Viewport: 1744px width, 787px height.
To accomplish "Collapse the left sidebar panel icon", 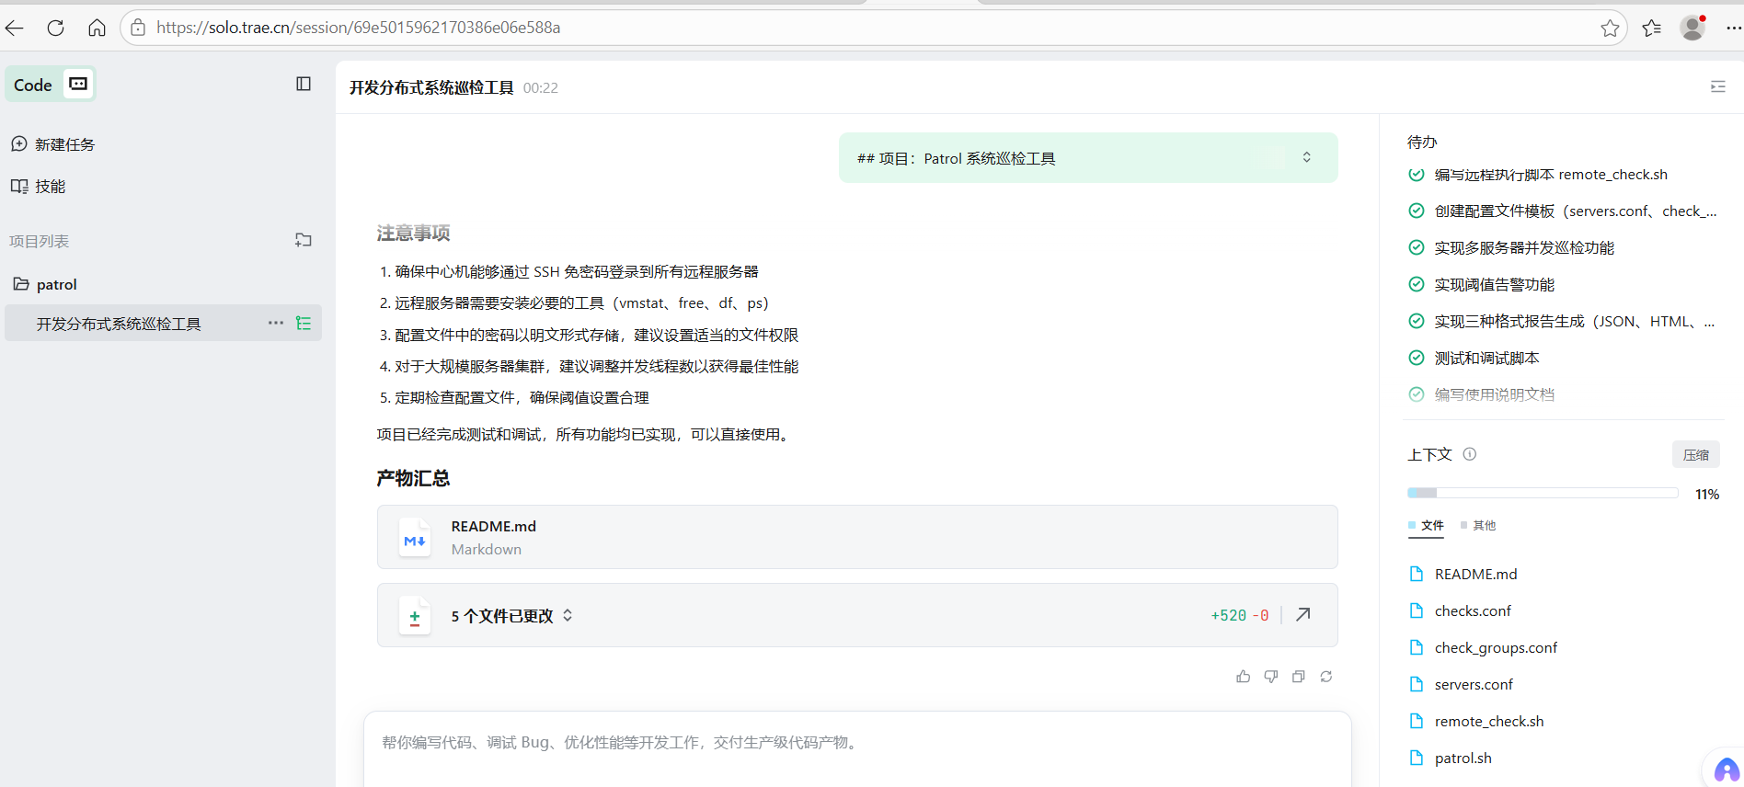I will pos(304,84).
